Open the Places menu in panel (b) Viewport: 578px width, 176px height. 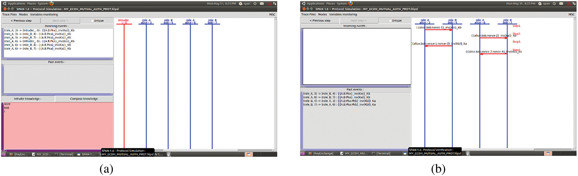(330, 4)
